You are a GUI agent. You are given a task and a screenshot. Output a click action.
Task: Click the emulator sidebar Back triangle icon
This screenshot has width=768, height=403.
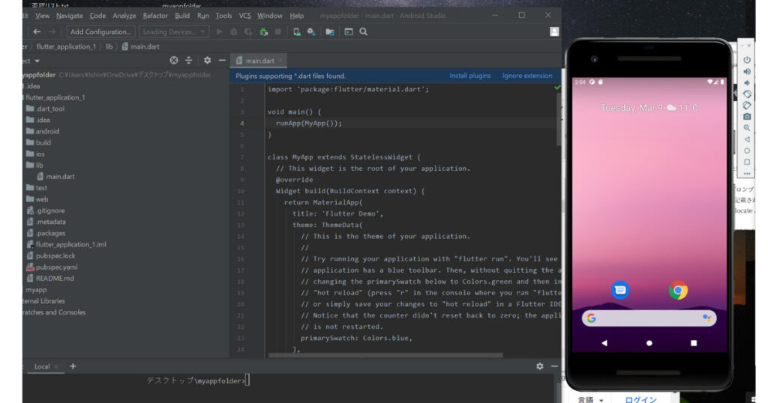click(x=747, y=139)
